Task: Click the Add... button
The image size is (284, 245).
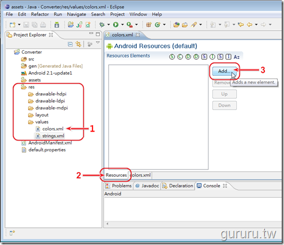Action: point(224,71)
